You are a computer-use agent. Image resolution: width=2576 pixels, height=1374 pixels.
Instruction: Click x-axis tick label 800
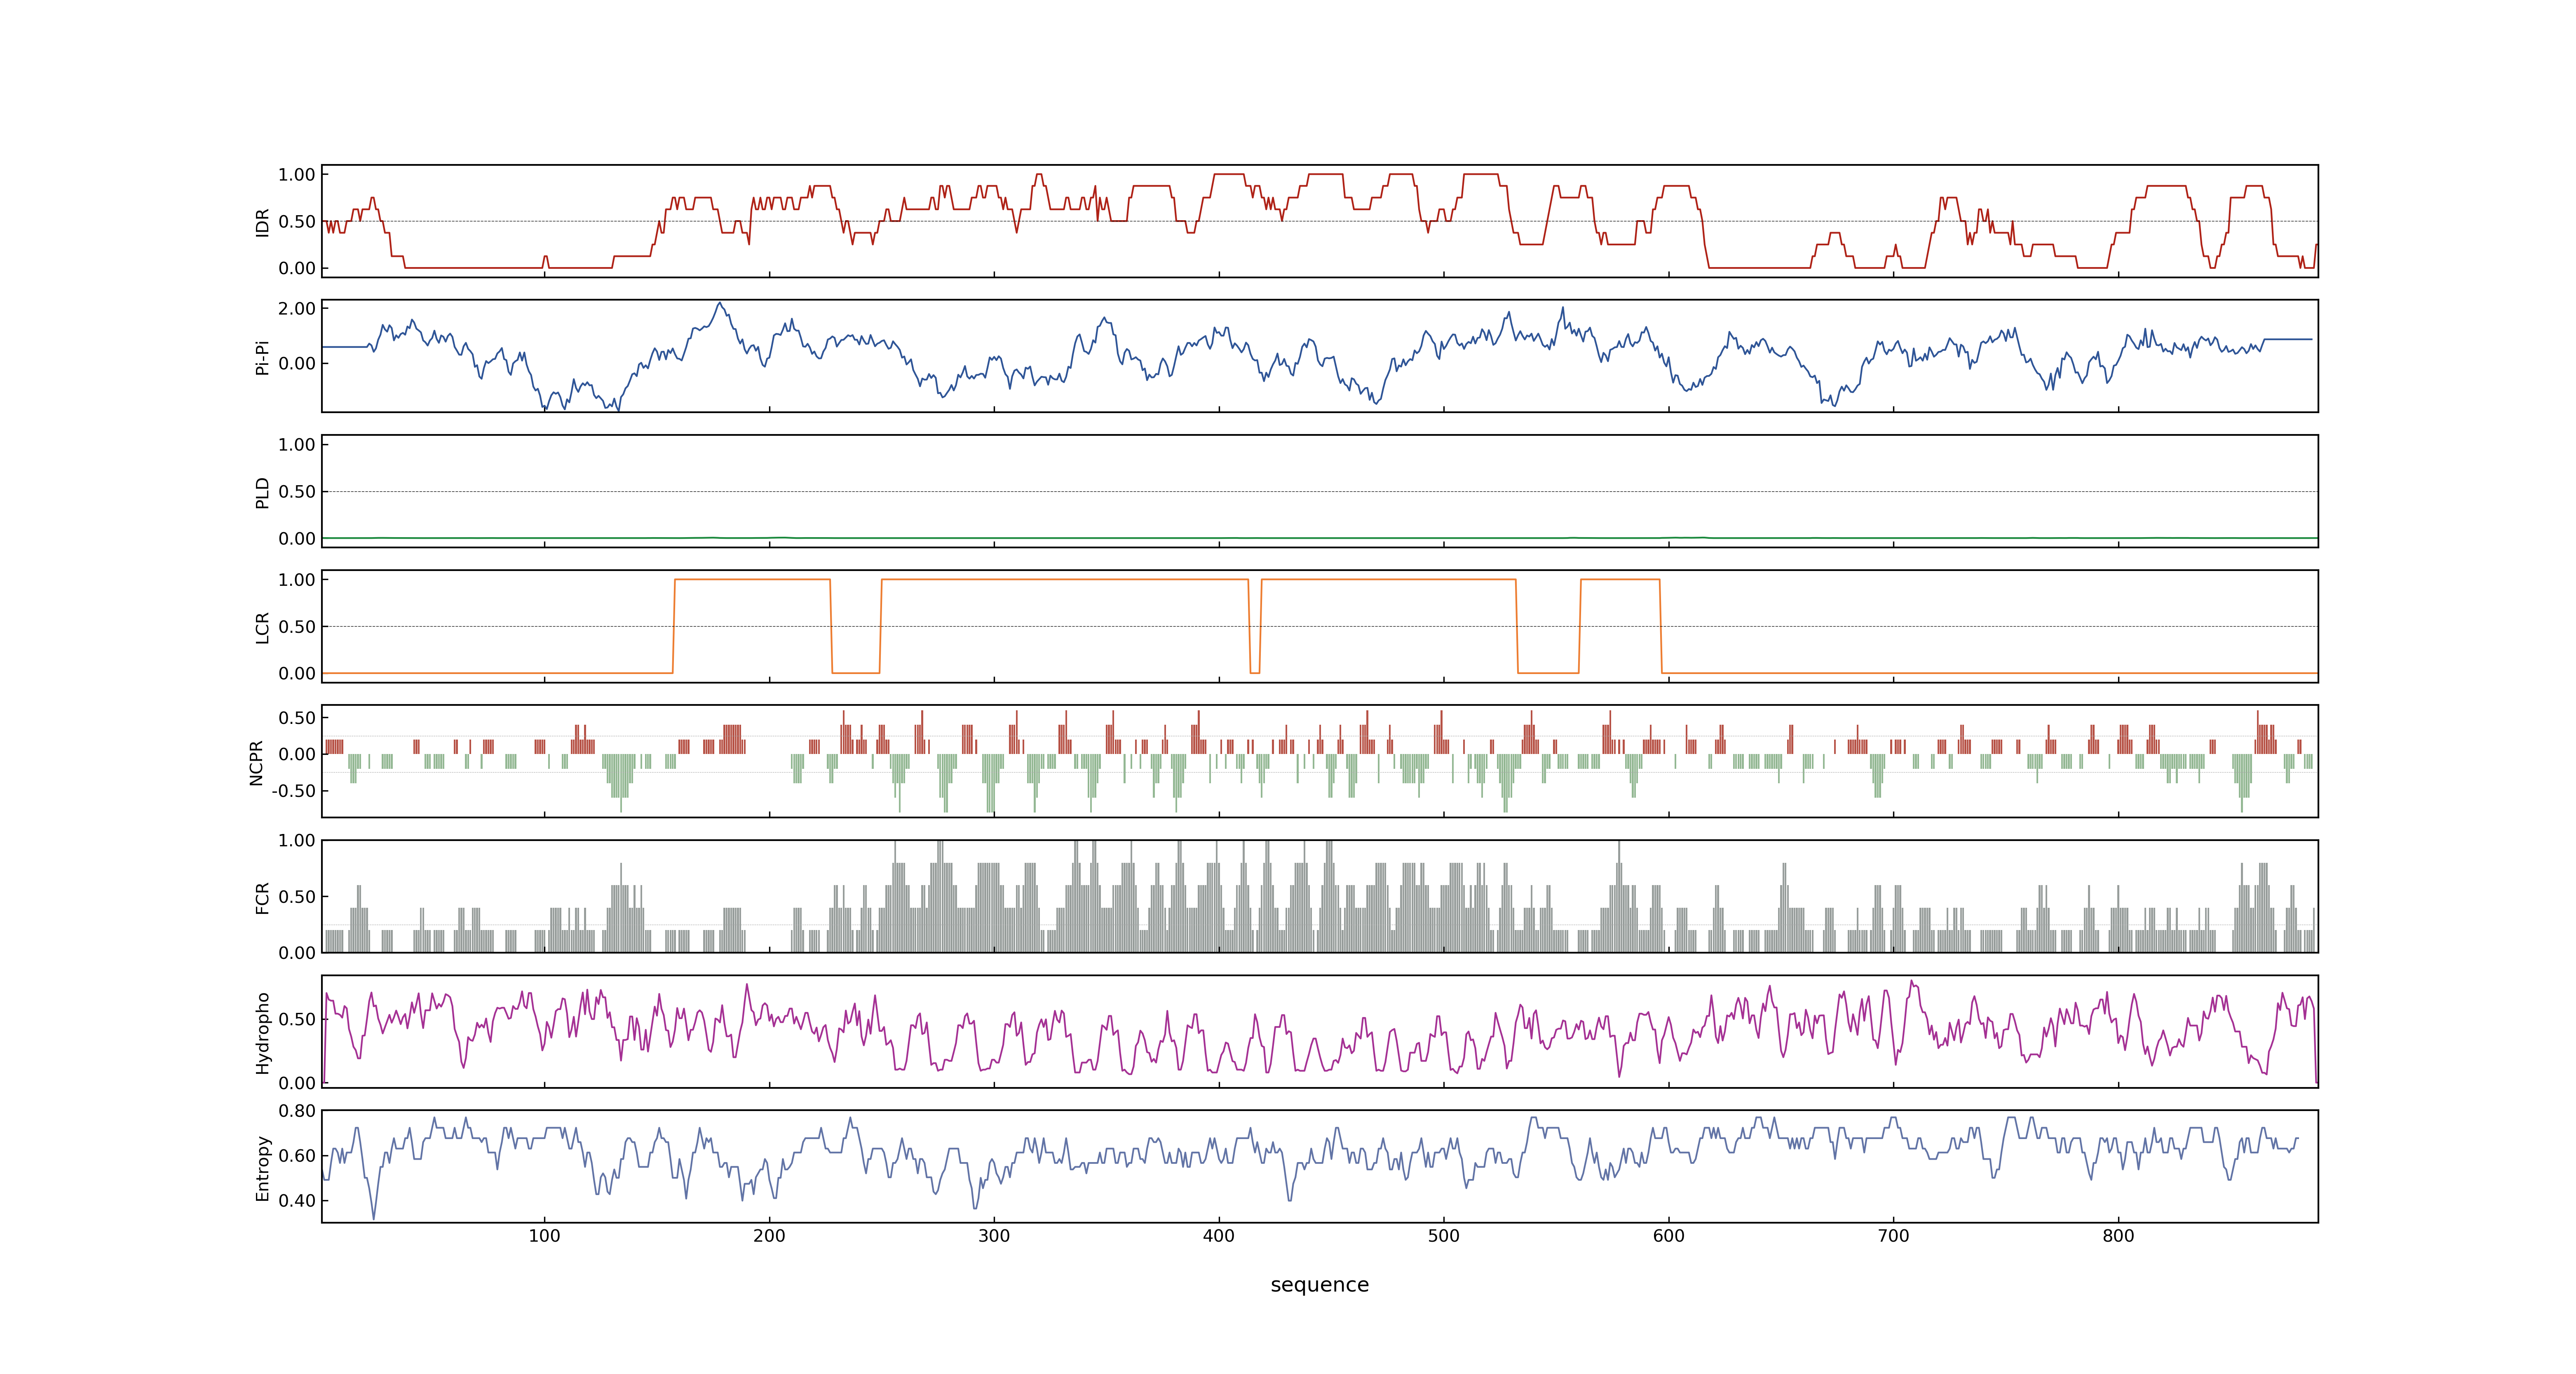2118,1236
